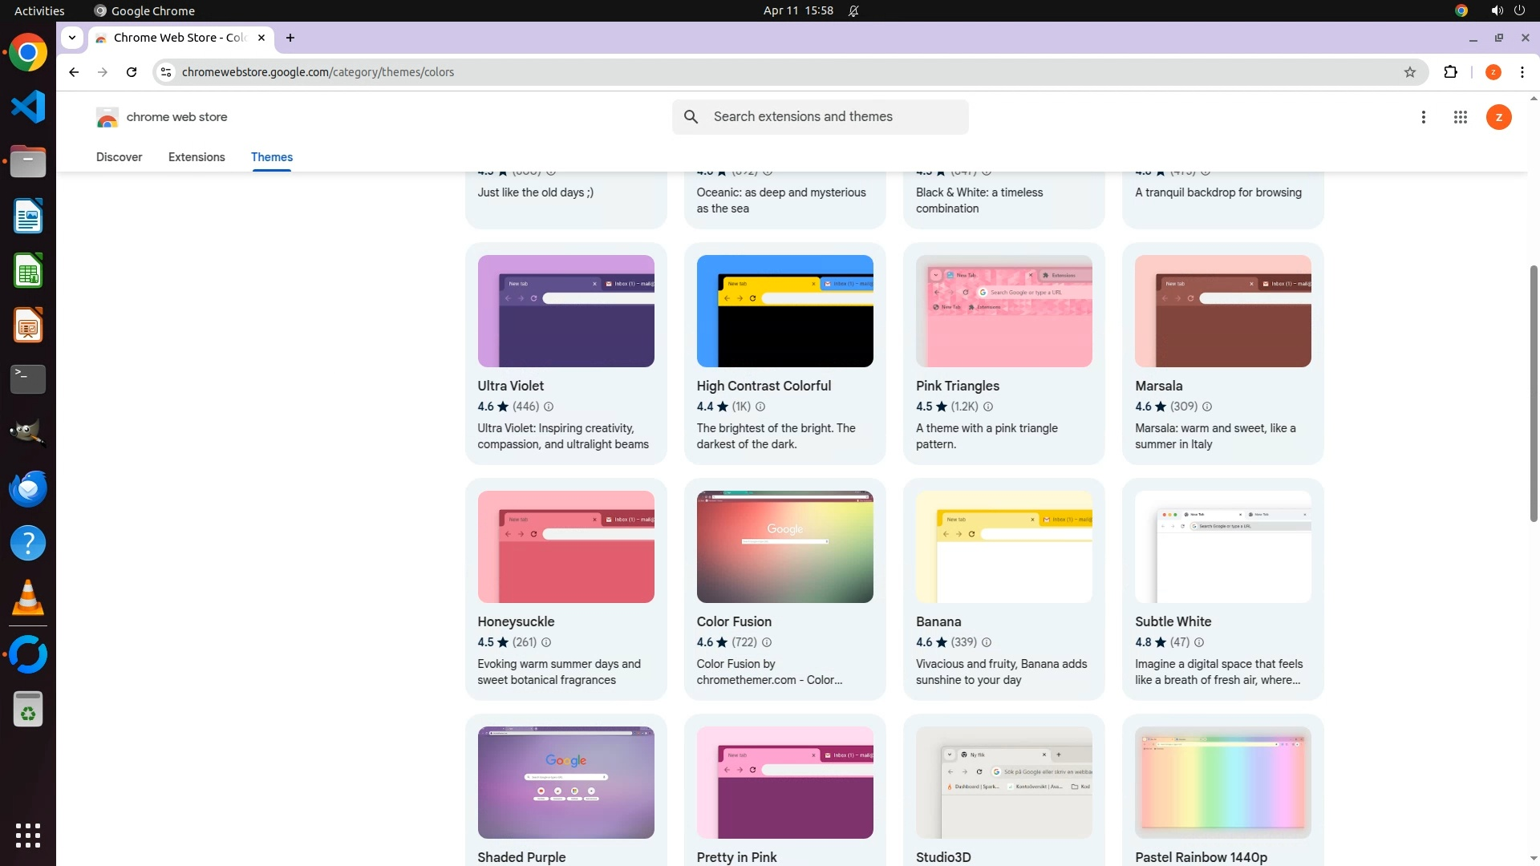Open the system power menu
This screenshot has height=866, width=1540.
(1519, 10)
